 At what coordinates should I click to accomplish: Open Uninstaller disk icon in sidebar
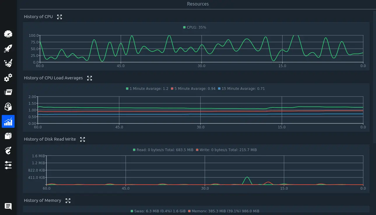(8, 107)
